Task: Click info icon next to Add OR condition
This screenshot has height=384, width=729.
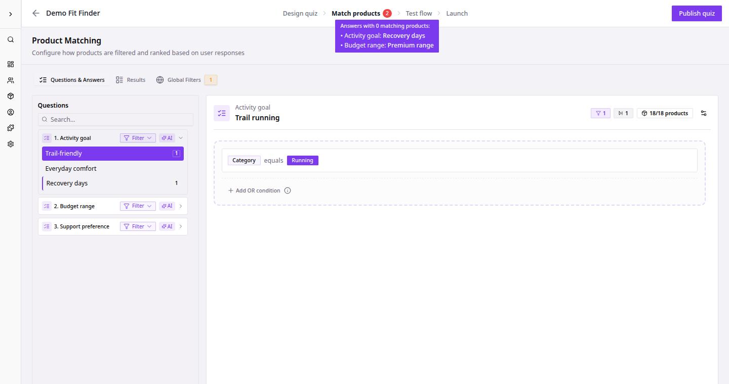Action: click(x=288, y=190)
